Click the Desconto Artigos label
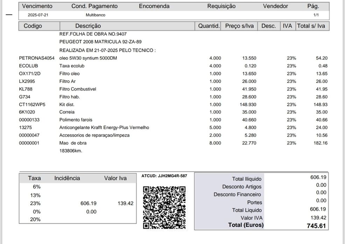Viewport: 345px width, 244px height. (242, 187)
